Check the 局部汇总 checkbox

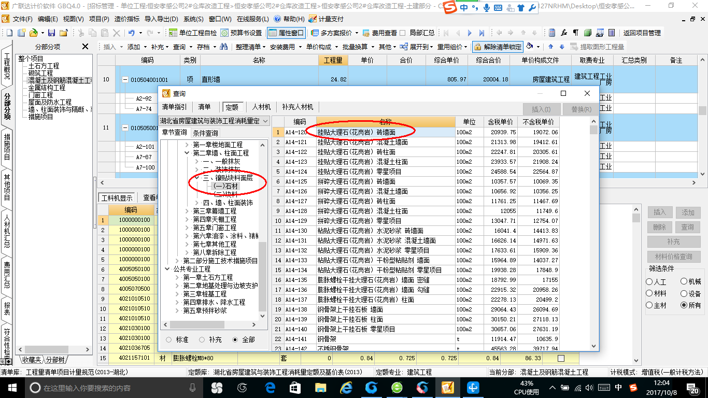(403, 33)
